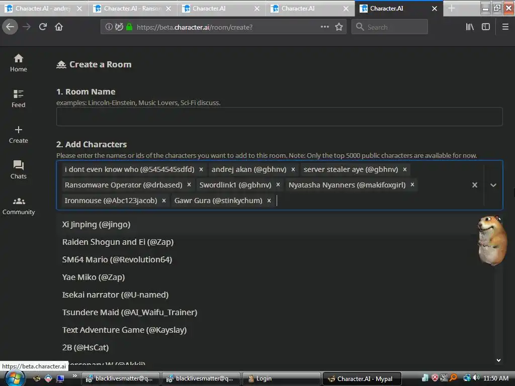The height and width of the screenshot is (386, 515).
Task: Click the network connection tray icon
Action: pos(467,378)
